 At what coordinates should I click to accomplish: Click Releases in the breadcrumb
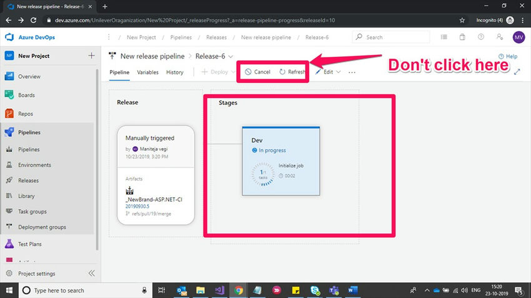pyautogui.click(x=216, y=37)
